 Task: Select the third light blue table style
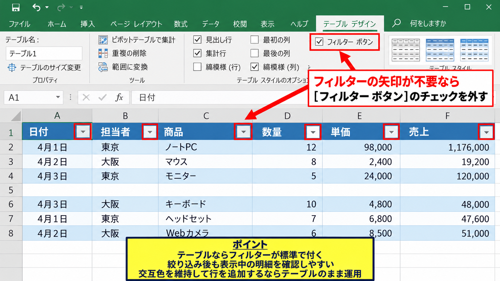tap(474, 50)
